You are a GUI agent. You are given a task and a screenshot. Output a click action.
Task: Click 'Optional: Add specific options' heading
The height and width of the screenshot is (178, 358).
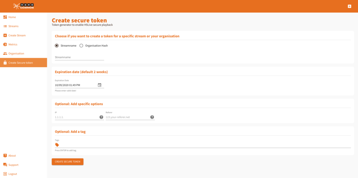pos(79,104)
